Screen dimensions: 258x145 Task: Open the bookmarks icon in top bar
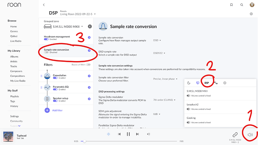231,5
